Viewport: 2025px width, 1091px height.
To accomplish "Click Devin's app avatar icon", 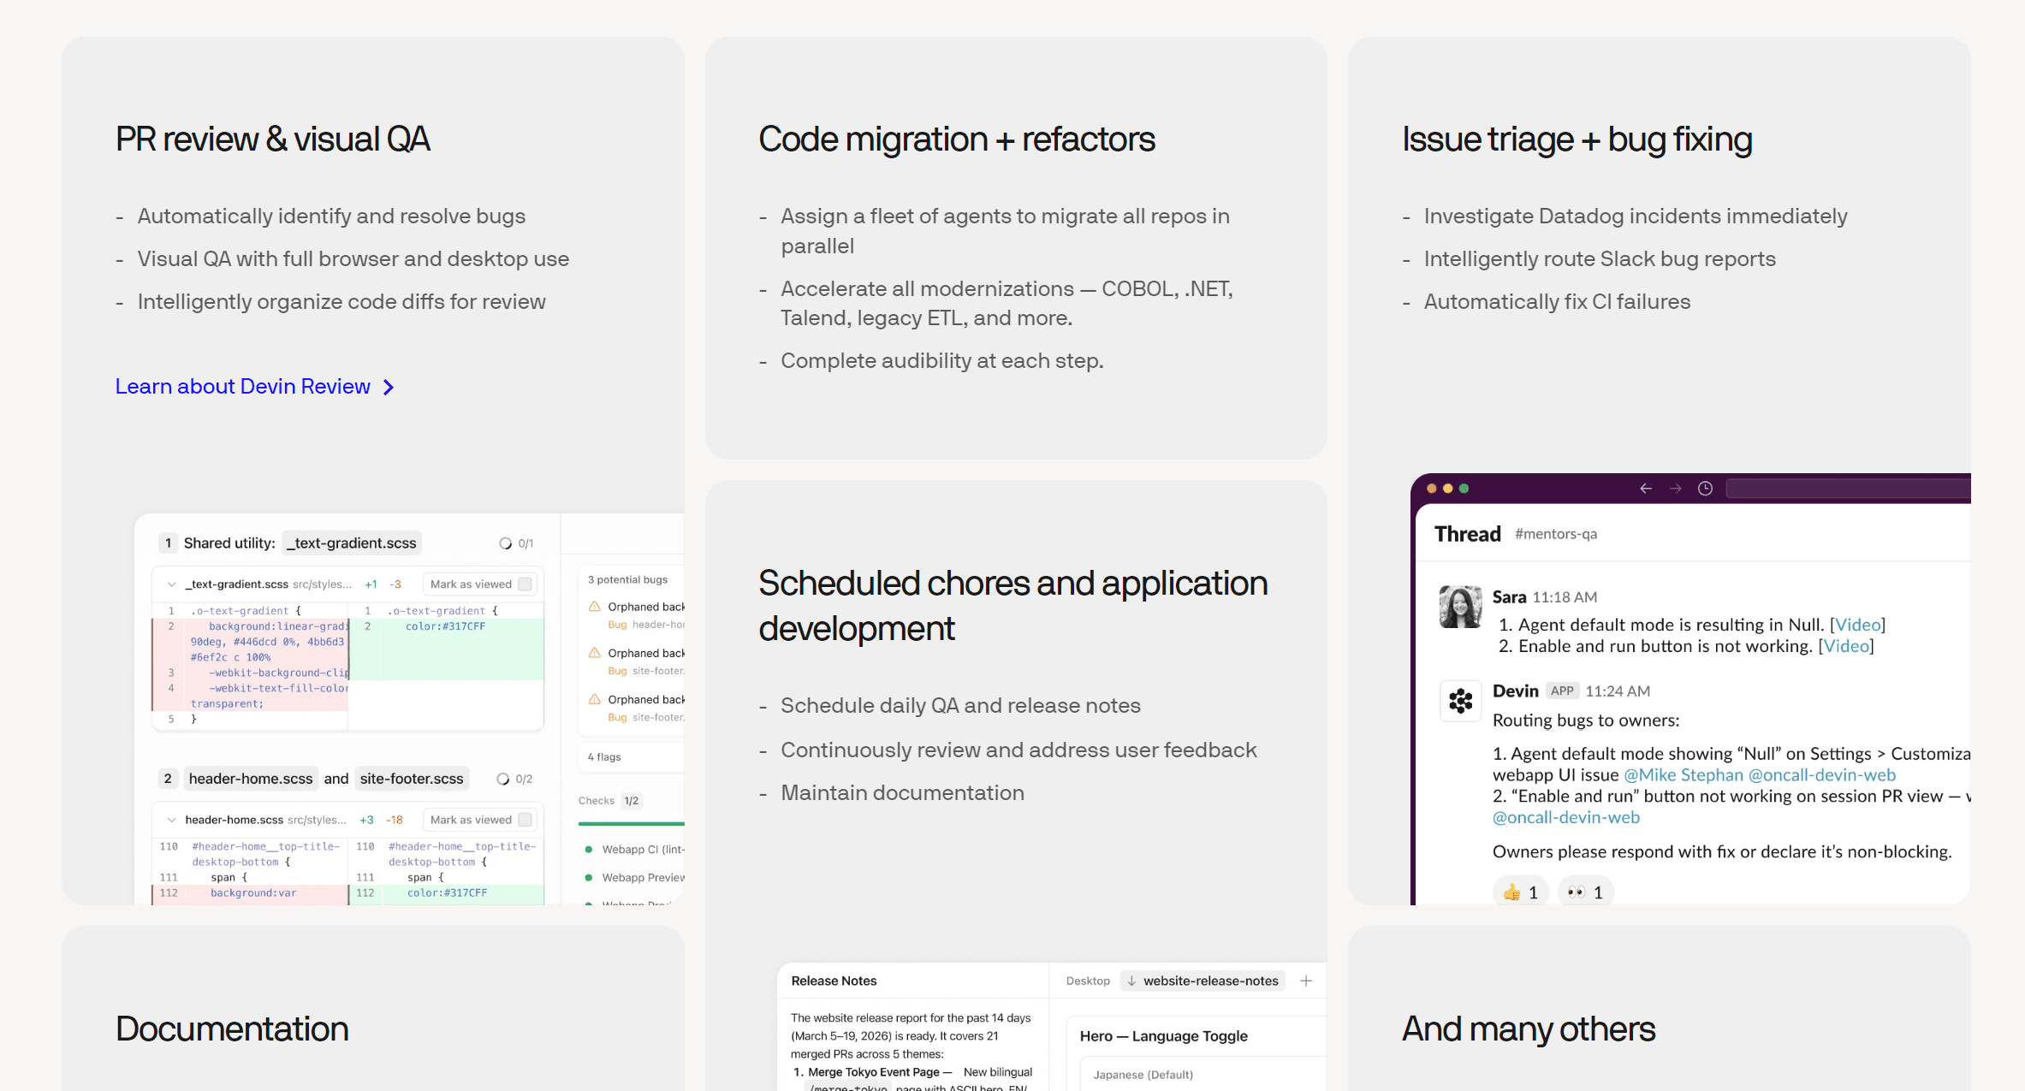I will (1461, 701).
